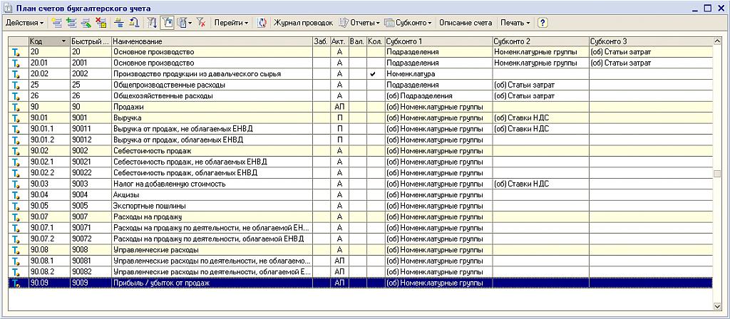This screenshot has width=730, height=319.
Task: Click the Журнал проводок button
Action: pos(303,23)
